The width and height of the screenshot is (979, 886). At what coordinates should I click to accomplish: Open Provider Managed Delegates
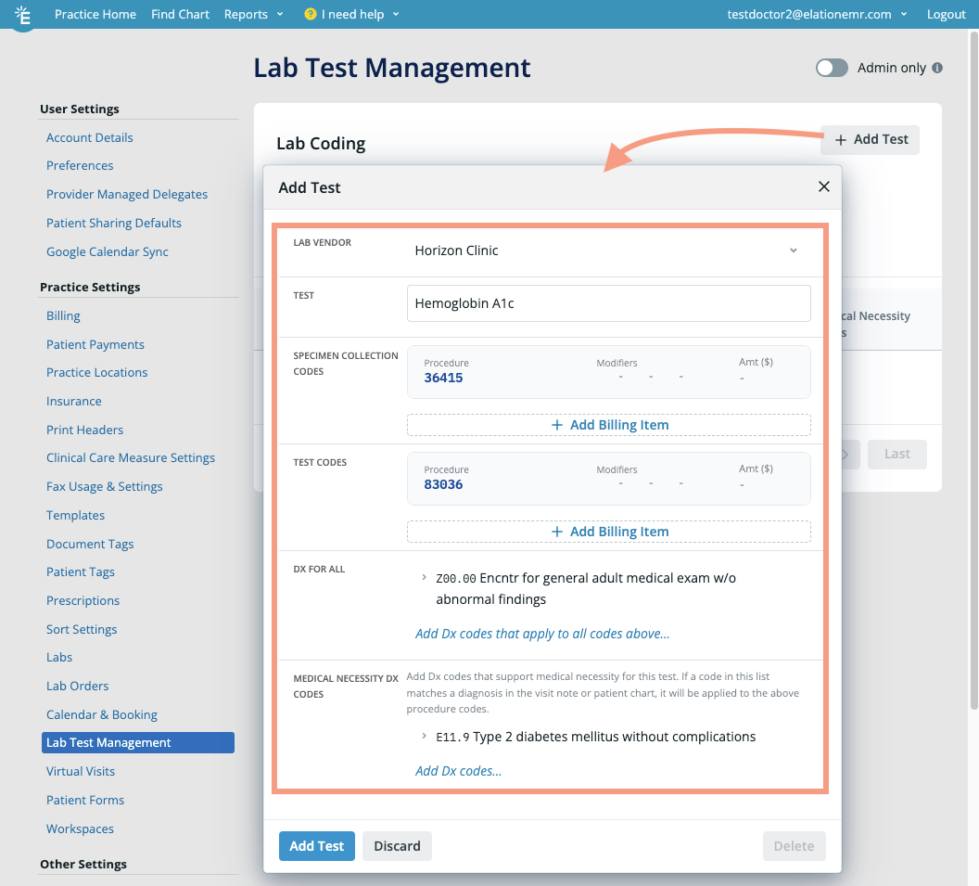tap(127, 194)
